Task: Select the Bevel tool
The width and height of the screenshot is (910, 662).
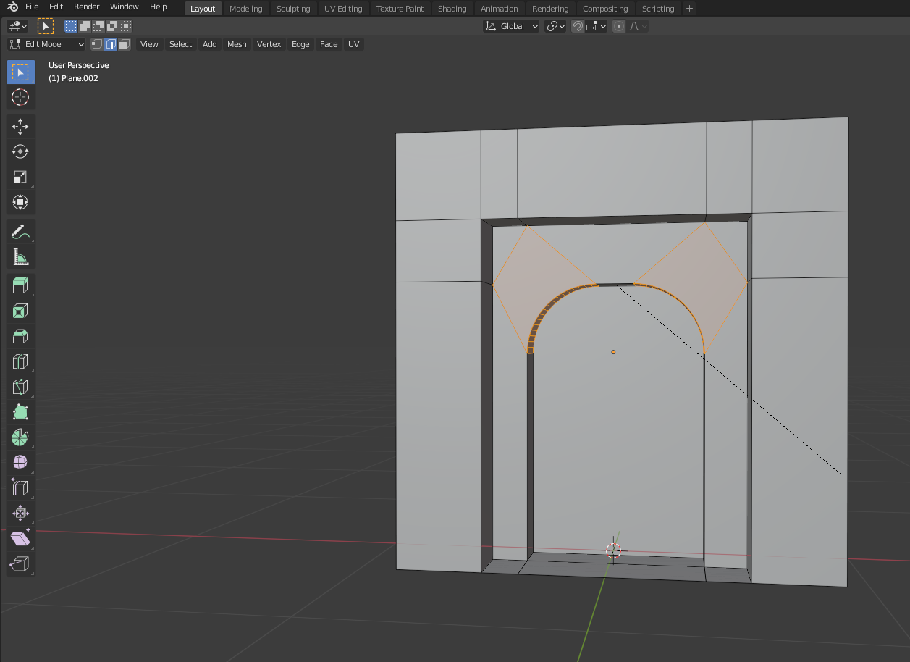Action: 20,336
